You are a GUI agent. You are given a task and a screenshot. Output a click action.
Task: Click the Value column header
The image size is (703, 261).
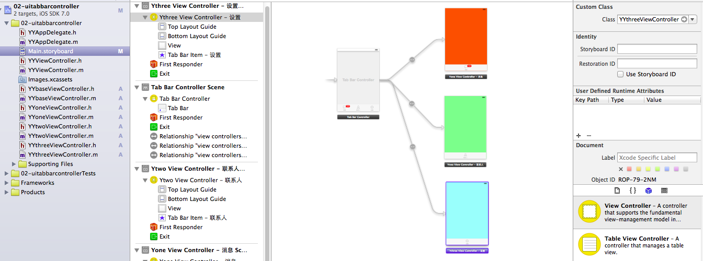672,100
